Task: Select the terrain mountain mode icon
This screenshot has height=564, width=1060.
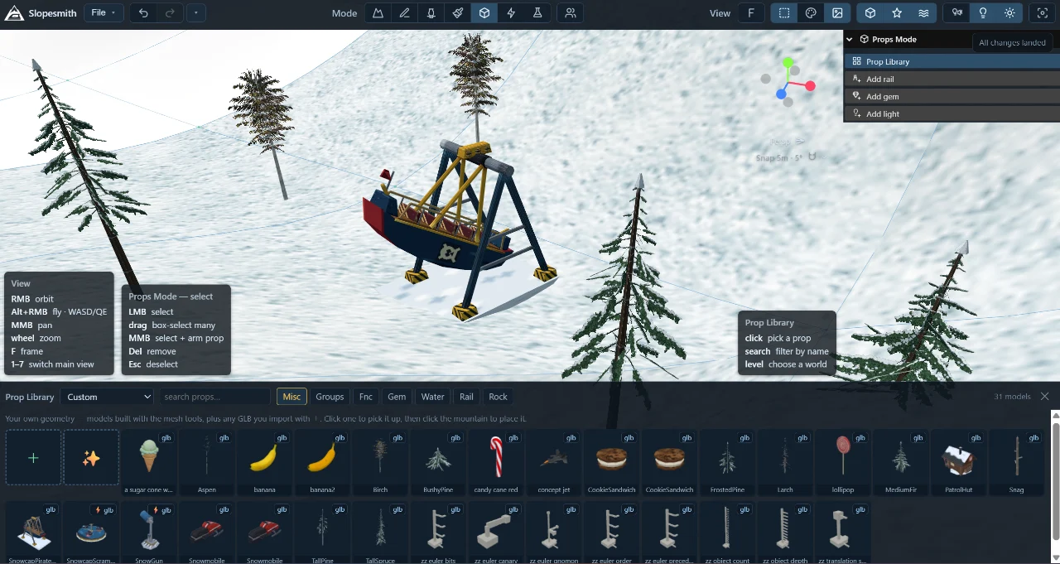Action: pyautogui.click(x=378, y=13)
